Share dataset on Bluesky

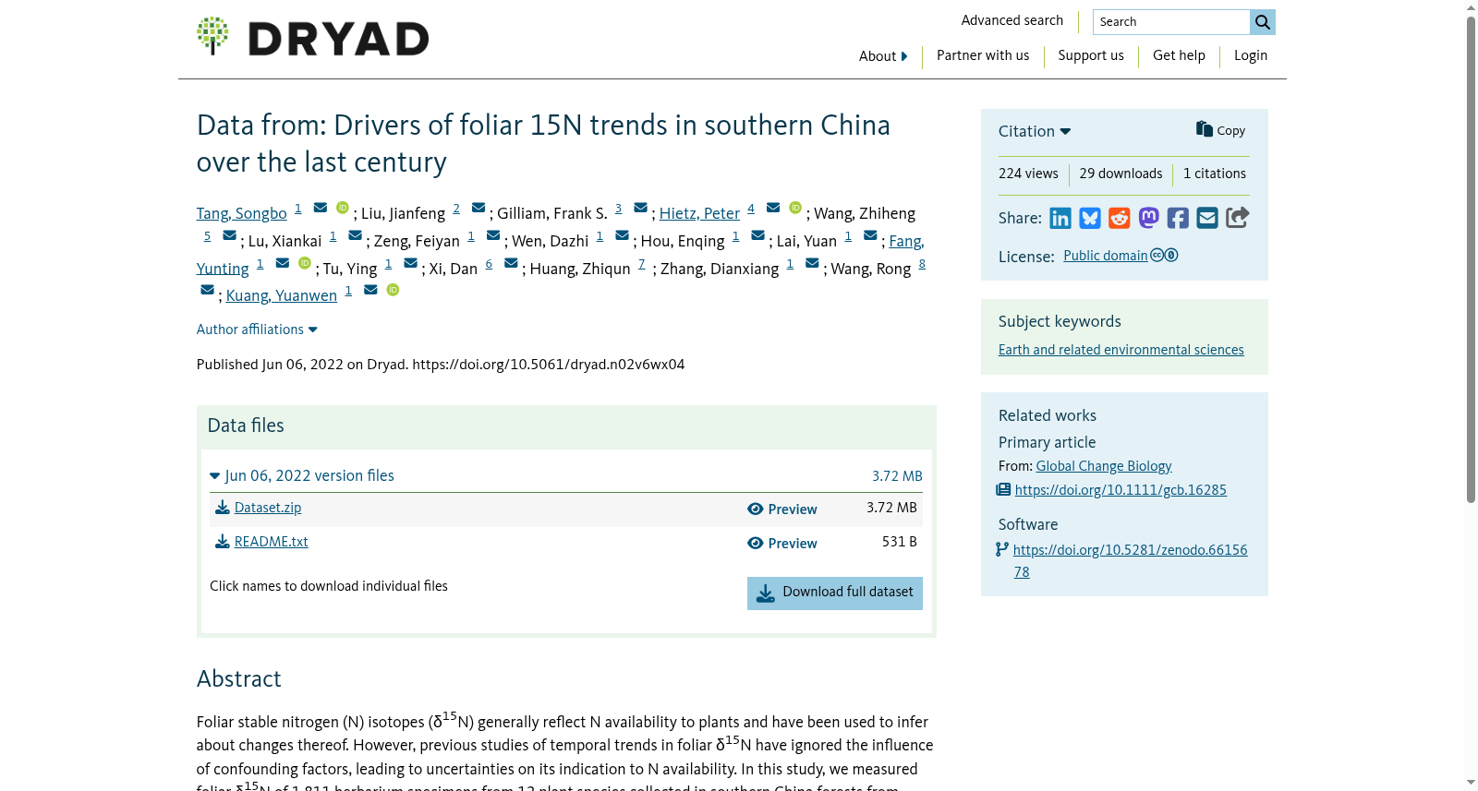[x=1090, y=218]
